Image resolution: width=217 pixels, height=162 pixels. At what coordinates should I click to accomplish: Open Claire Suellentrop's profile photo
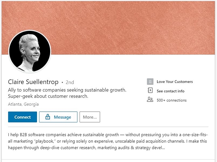pyautogui.click(x=30, y=51)
